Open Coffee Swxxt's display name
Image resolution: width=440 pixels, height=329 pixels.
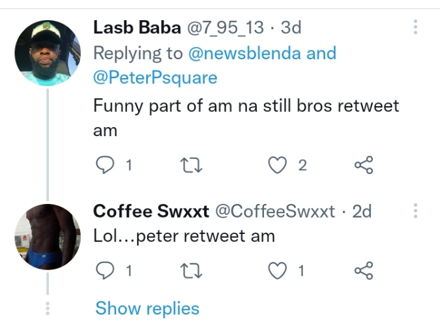[x=151, y=211]
